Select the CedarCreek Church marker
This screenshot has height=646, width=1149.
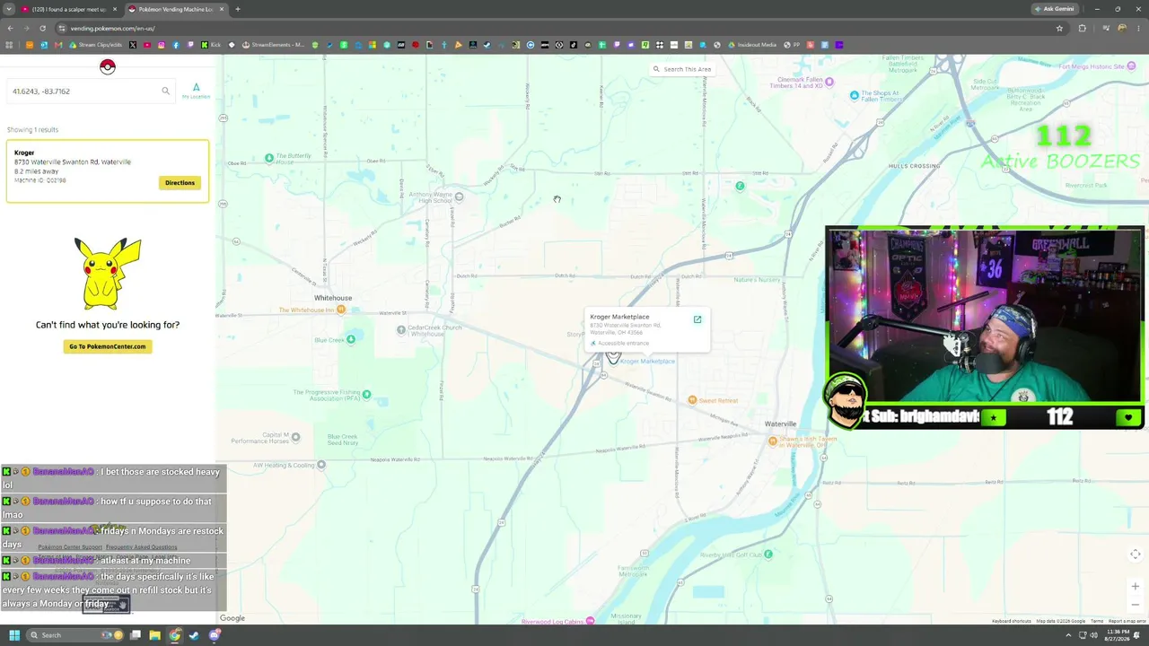click(401, 330)
